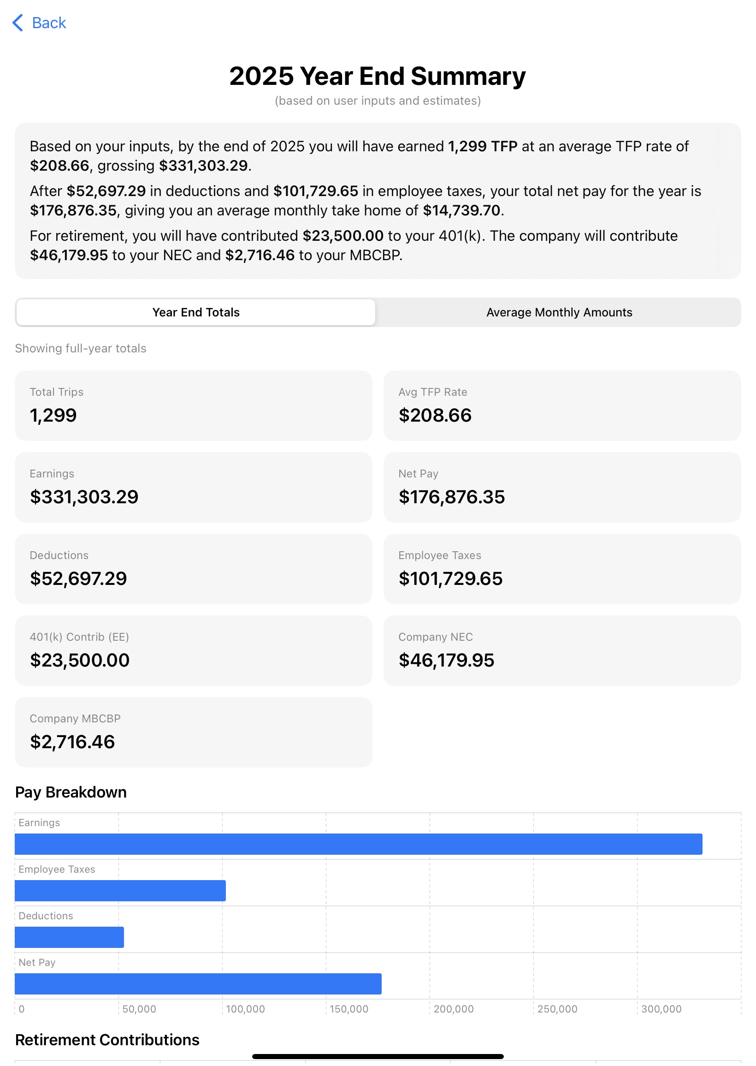Click the Pay Breakdown section heading
The height and width of the screenshot is (1066, 756).
pyautogui.click(x=71, y=792)
